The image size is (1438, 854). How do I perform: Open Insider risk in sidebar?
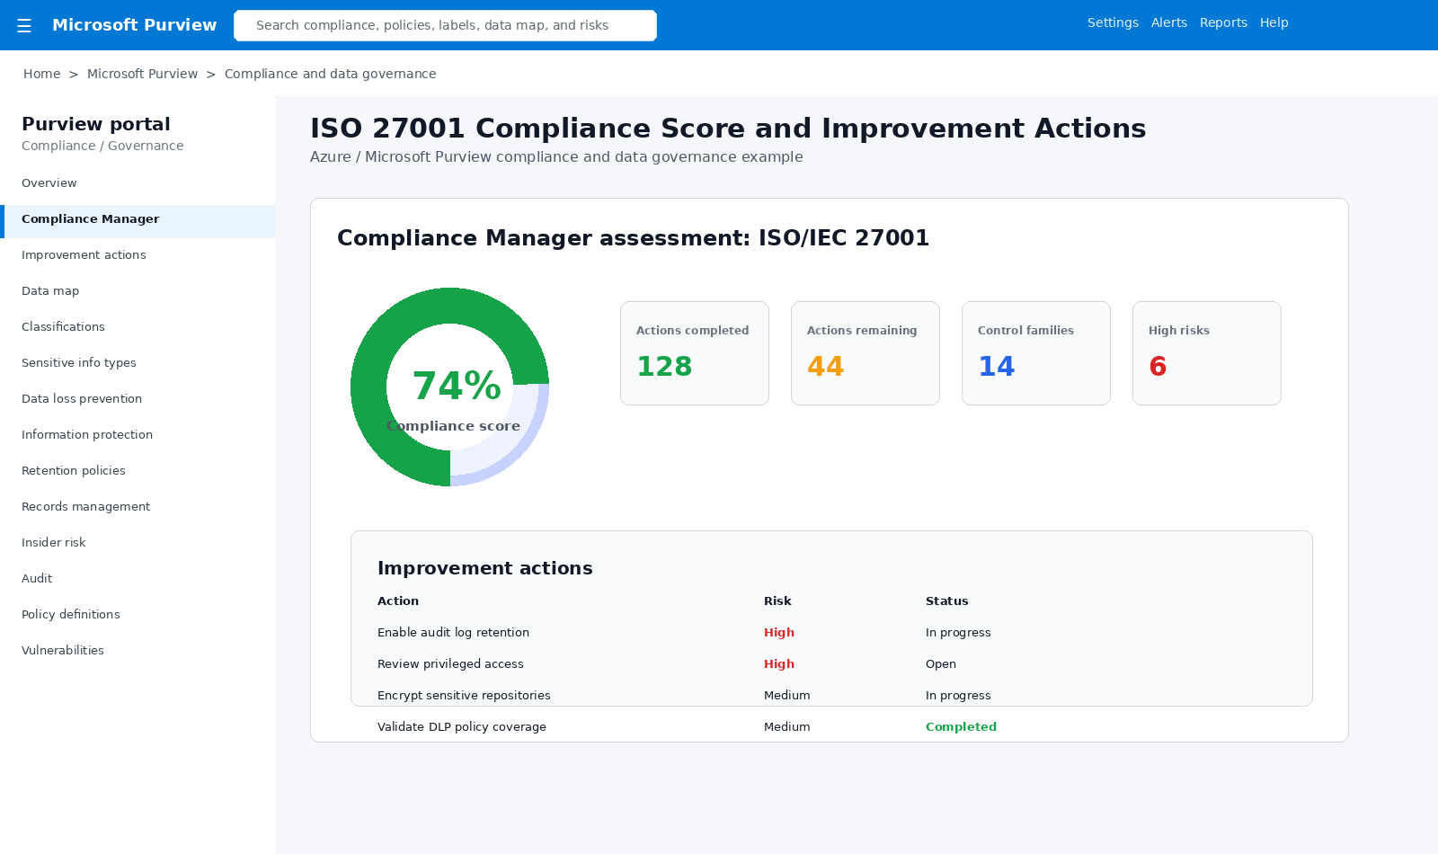(138, 543)
